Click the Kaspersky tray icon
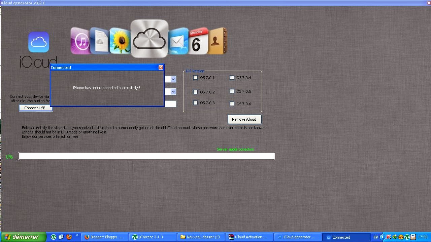431x242 pixels. pos(389,237)
